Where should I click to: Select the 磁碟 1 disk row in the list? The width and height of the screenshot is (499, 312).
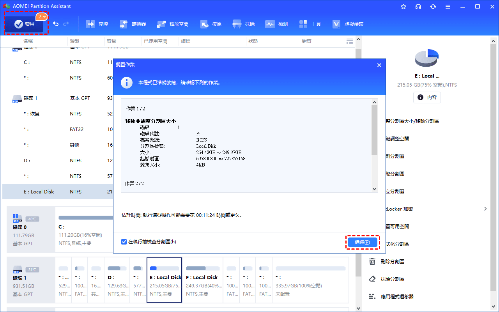(x=58, y=98)
